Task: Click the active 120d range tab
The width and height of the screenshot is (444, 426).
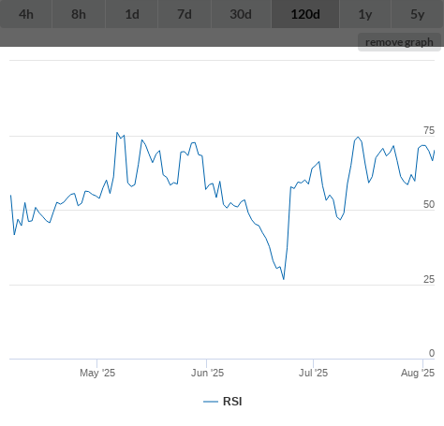Action: click(305, 14)
